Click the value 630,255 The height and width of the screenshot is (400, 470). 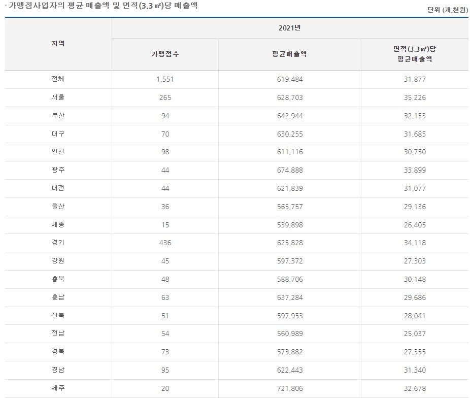290,134
